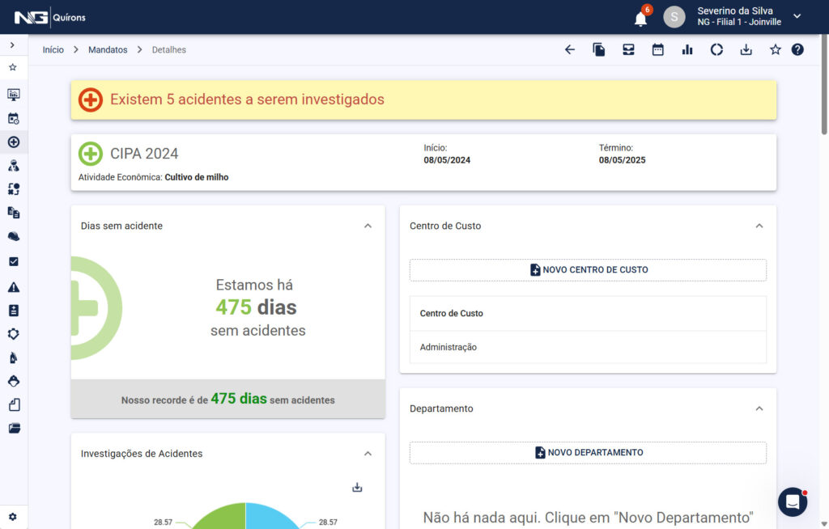
Task: Click the blue pie chart slice
Action: point(269,518)
